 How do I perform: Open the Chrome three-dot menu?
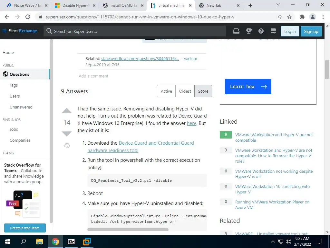pyautogui.click(x=323, y=17)
